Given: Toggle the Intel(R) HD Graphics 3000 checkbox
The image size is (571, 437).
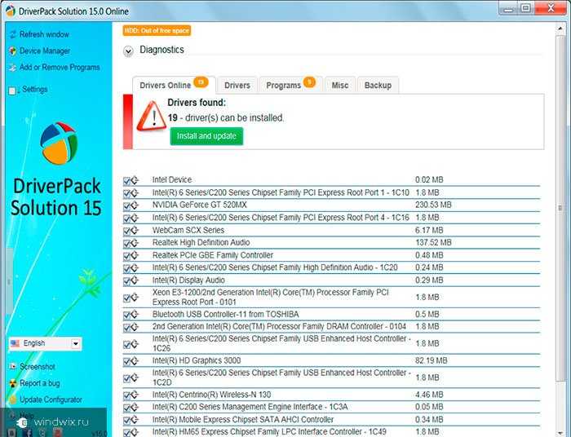Looking at the screenshot, I should pyautogui.click(x=126, y=361).
